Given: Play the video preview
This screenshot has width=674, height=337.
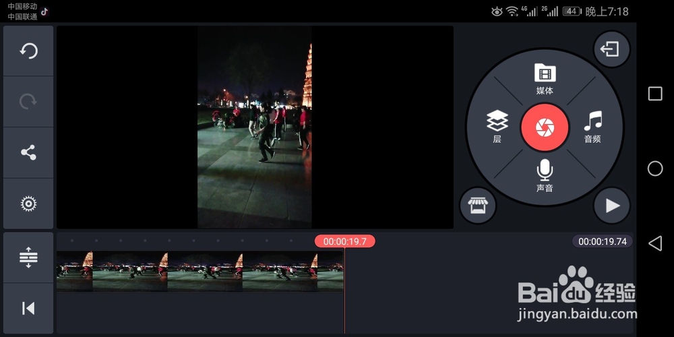Looking at the screenshot, I should (612, 206).
